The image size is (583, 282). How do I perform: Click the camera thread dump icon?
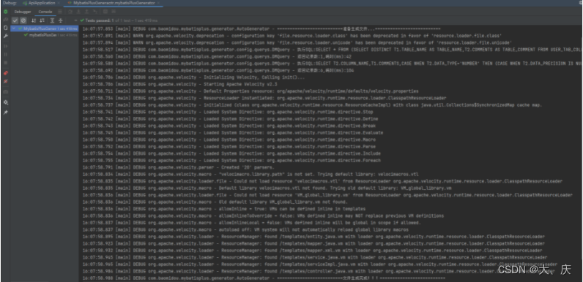point(6,91)
